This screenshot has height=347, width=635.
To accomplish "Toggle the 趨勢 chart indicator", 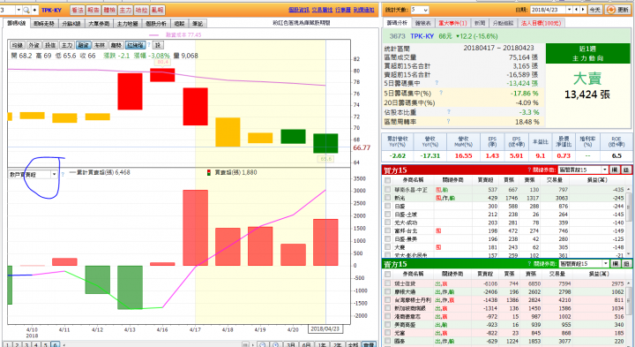I will [x=116, y=45].
